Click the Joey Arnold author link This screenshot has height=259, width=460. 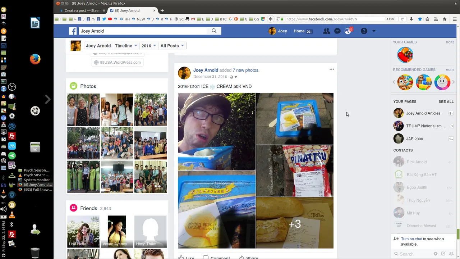coord(206,70)
